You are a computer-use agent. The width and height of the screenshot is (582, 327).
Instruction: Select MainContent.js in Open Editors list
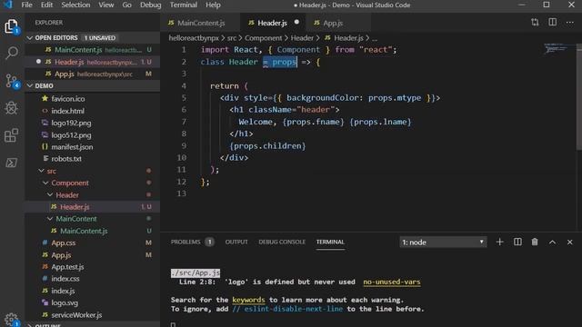[x=93, y=50]
